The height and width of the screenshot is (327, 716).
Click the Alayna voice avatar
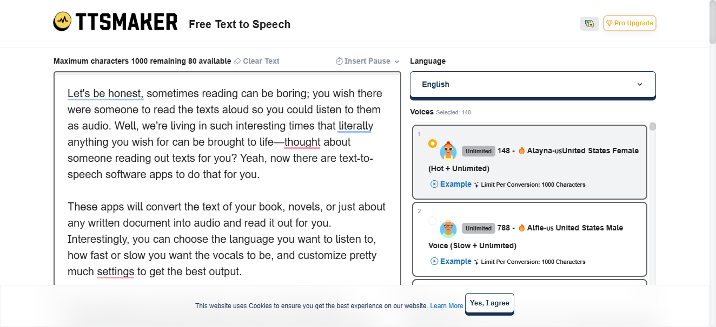tap(448, 151)
